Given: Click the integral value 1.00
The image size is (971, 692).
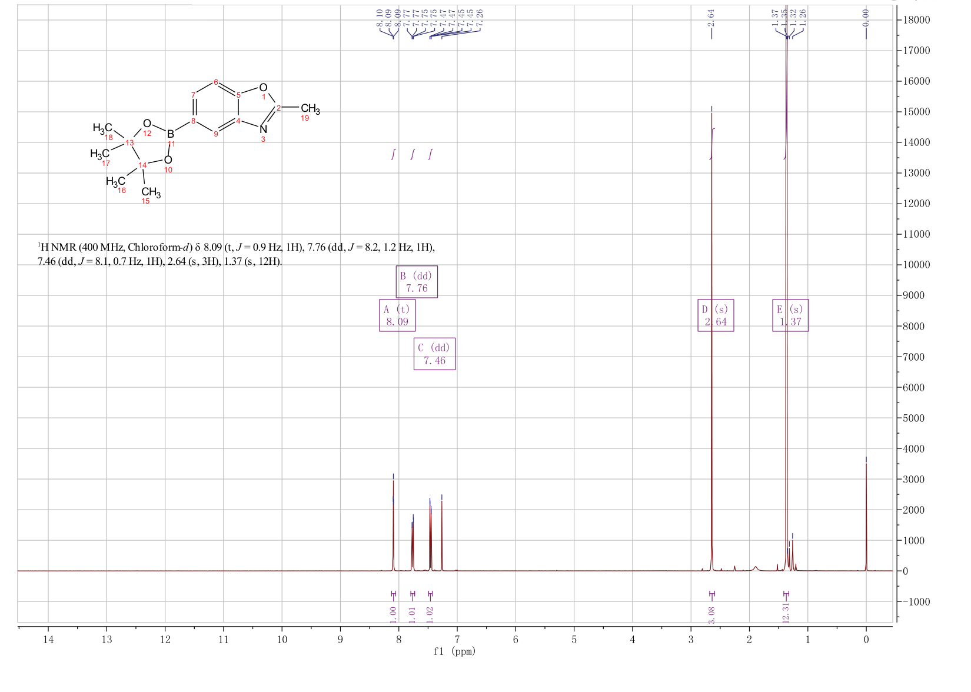Looking at the screenshot, I should 393,614.
